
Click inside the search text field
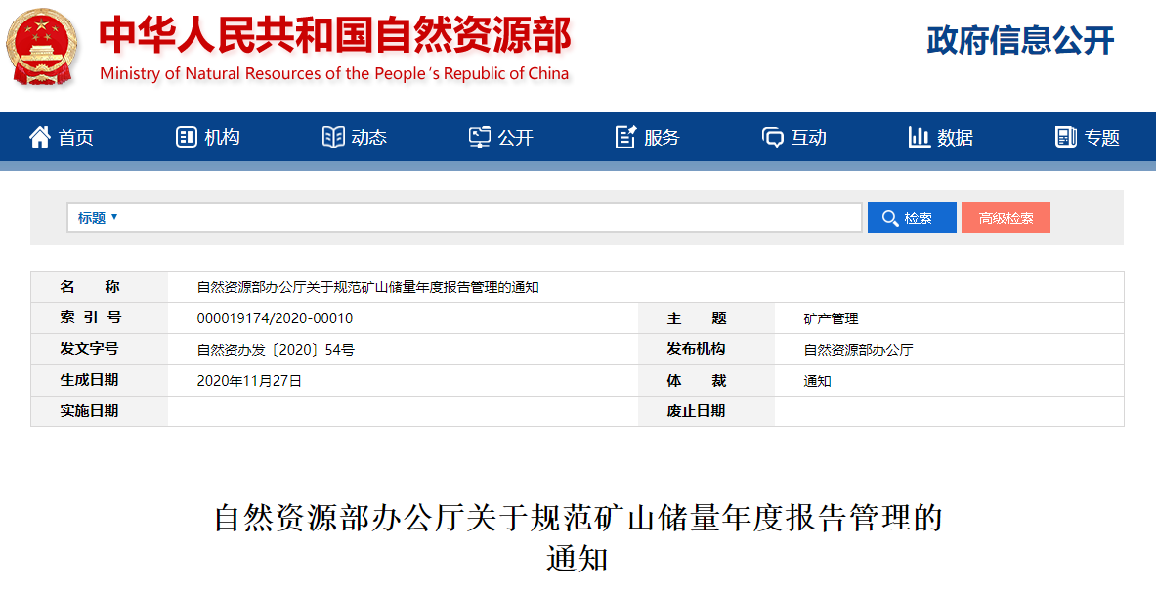point(489,218)
